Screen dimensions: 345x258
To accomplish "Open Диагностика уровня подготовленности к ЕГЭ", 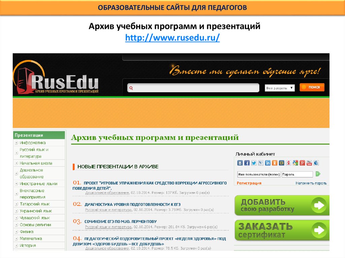I will [x=132, y=205].
